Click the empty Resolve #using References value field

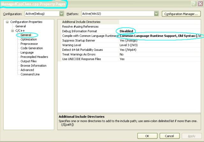(160, 27)
